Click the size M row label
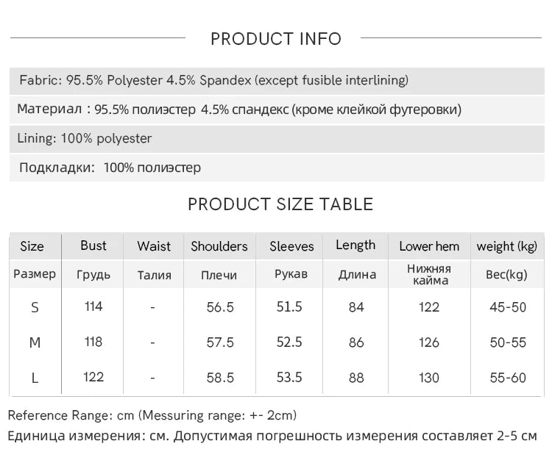Screen dimensions: 552x463 (x=35, y=342)
